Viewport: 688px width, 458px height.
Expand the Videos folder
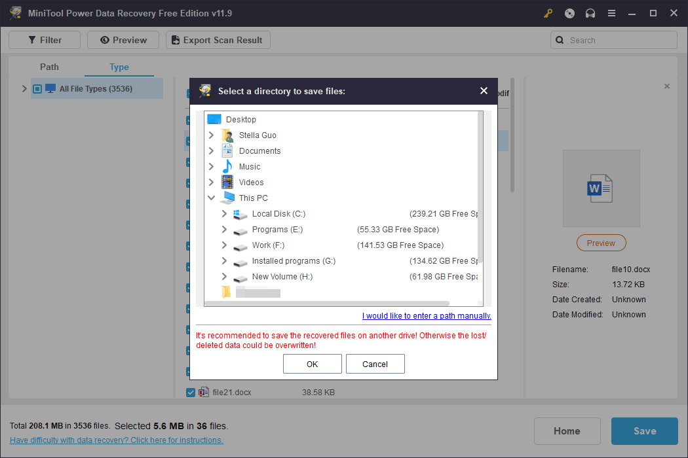(211, 182)
